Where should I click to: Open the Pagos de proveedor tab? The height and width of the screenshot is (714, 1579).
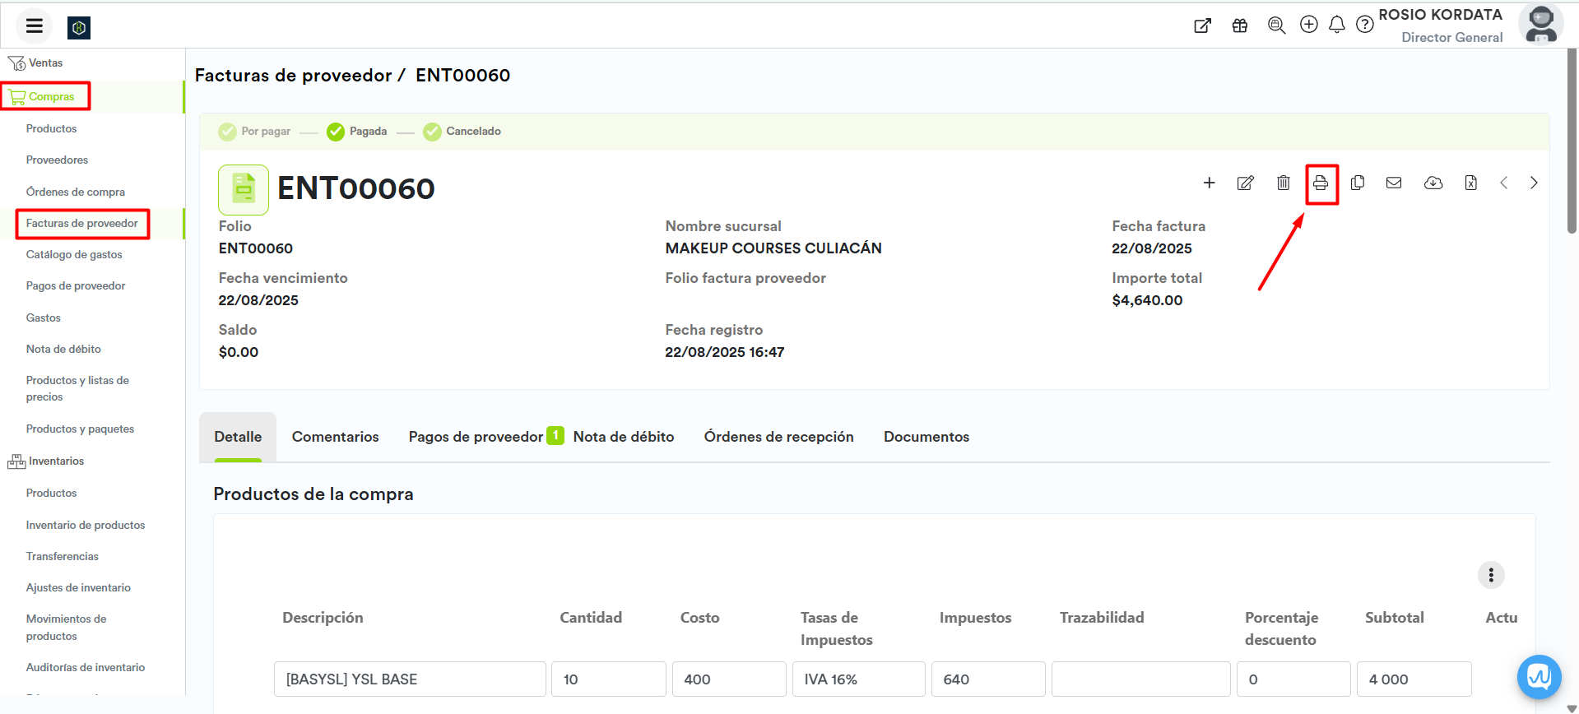click(x=476, y=437)
